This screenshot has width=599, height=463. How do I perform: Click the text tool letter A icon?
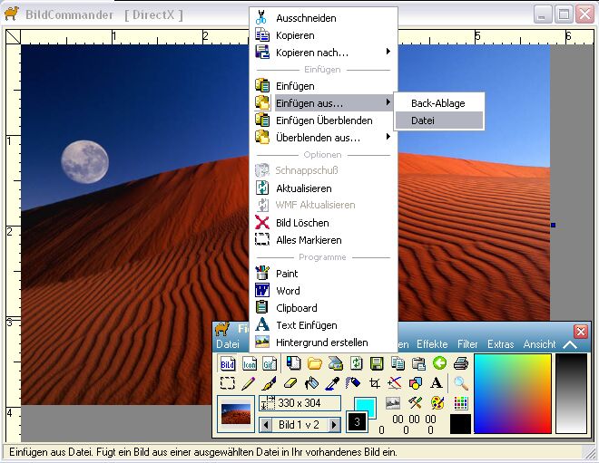pos(437,383)
